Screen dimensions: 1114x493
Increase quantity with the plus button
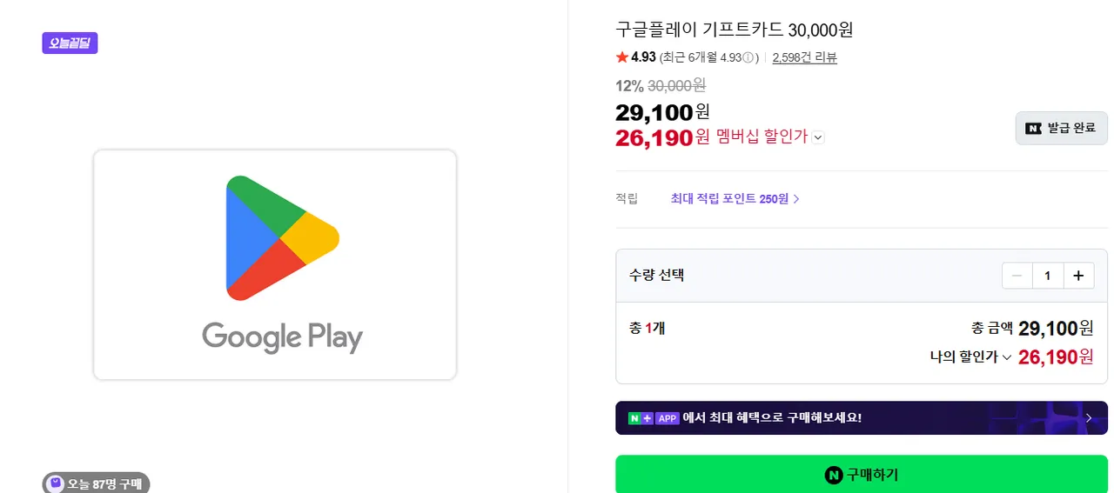click(1078, 276)
